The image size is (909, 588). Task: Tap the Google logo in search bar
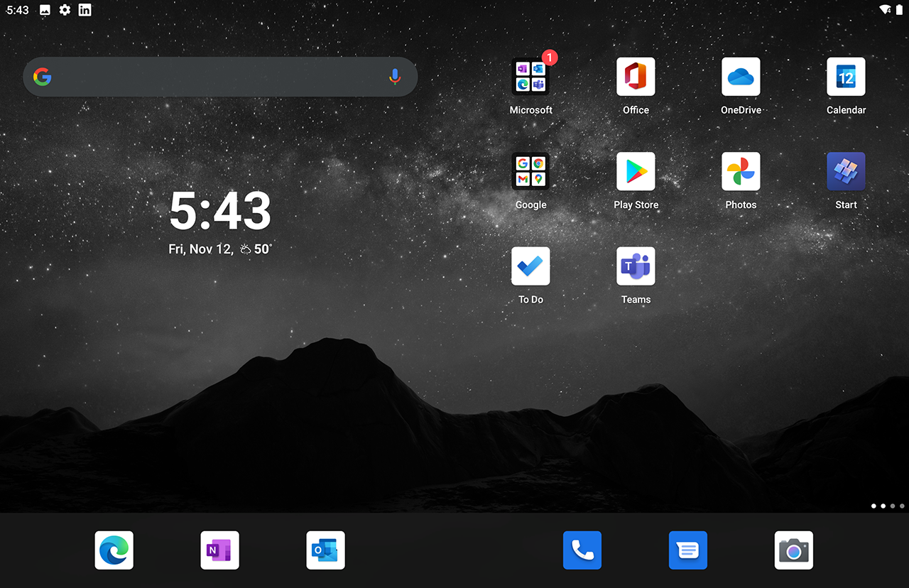tap(43, 77)
